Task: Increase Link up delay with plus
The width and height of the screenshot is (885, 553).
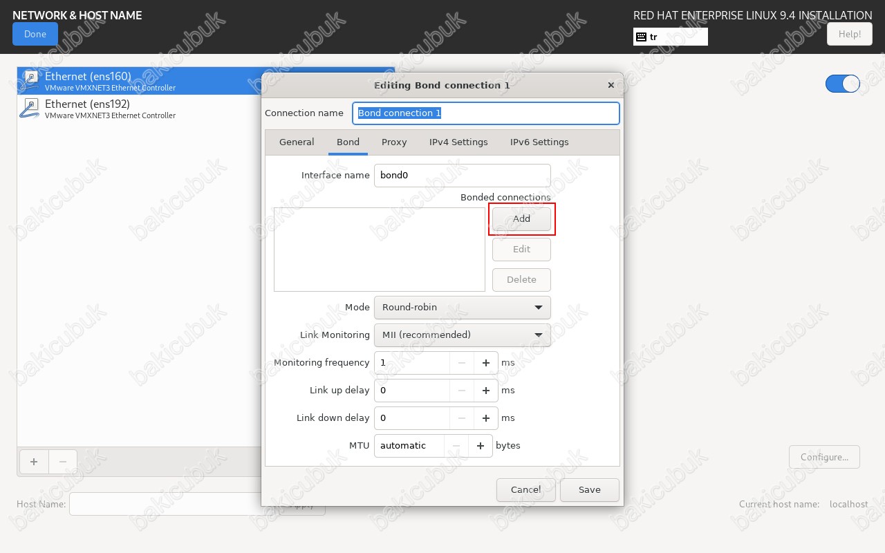Action: coord(486,391)
